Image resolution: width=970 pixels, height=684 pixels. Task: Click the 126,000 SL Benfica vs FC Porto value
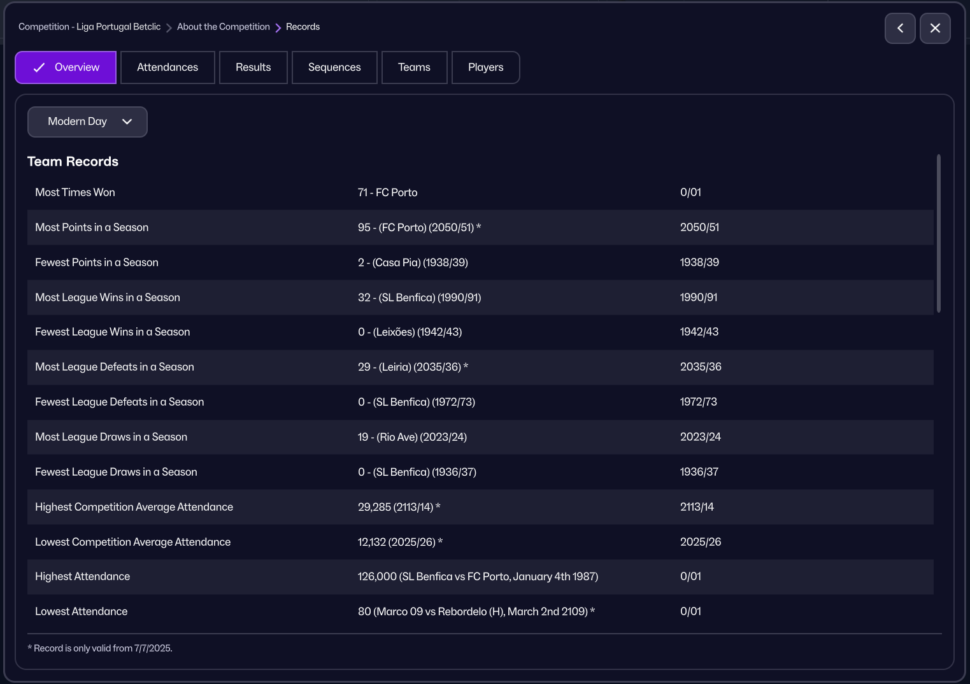(478, 576)
